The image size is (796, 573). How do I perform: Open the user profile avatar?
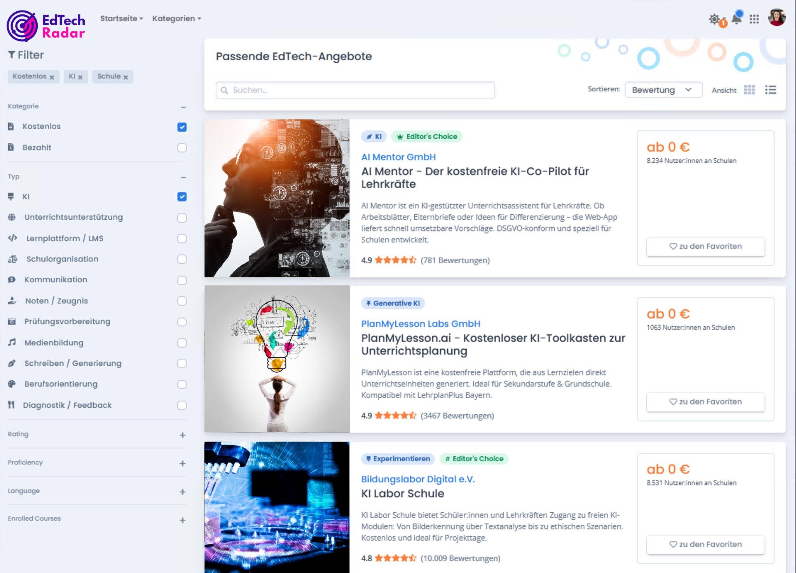coord(777,18)
